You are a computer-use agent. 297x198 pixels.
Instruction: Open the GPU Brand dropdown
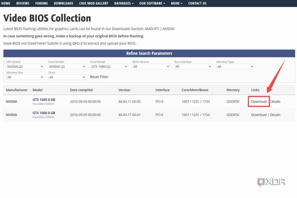25,67
